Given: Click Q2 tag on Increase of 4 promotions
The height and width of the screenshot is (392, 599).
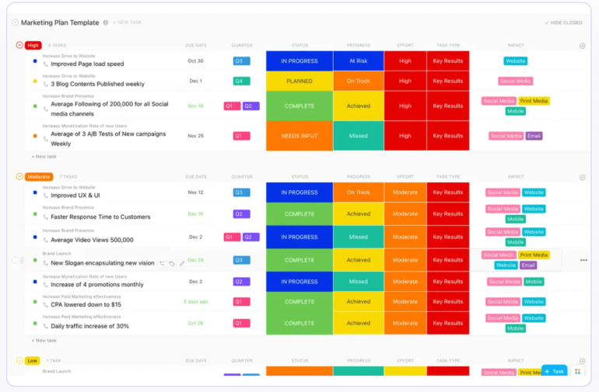Looking at the screenshot, I should [x=241, y=282].
